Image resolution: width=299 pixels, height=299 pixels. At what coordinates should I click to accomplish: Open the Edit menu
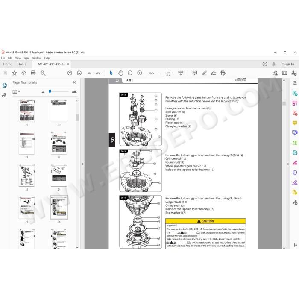(x=10, y=58)
